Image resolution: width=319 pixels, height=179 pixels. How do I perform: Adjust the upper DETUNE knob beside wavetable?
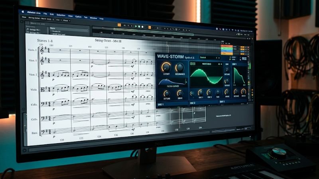227,70
